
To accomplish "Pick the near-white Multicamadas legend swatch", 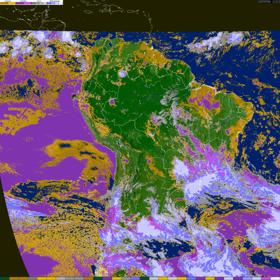I will click(x=61, y=3).
